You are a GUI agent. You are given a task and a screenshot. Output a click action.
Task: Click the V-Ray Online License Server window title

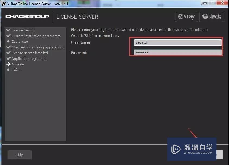pyautogui.click(x=38, y=4)
